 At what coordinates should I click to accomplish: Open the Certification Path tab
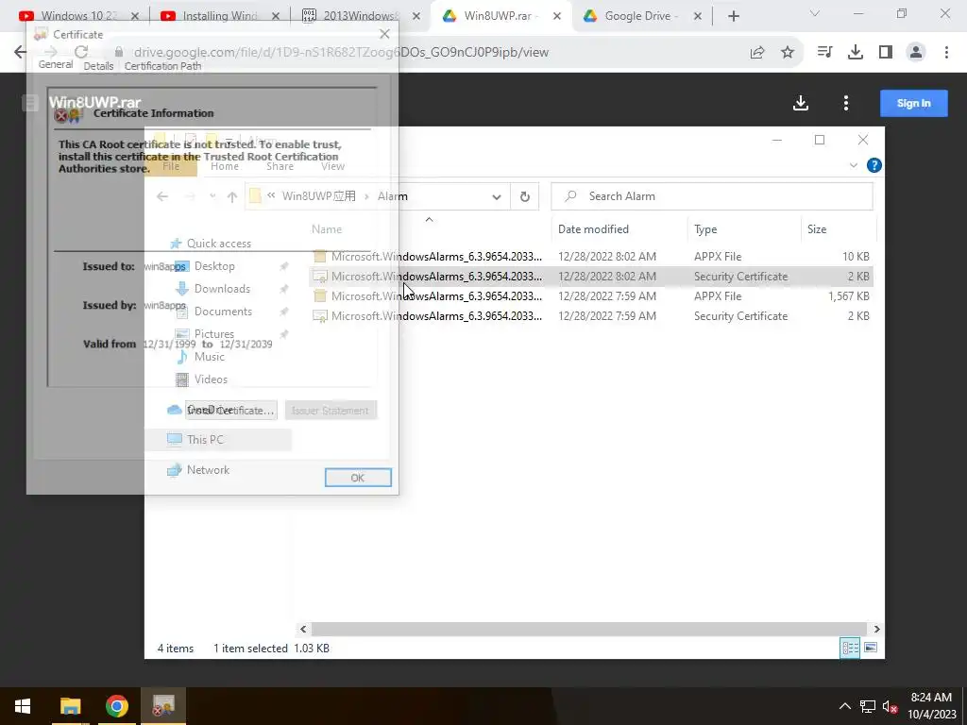click(x=162, y=66)
